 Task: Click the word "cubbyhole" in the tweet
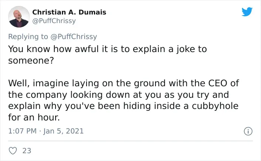(215, 106)
